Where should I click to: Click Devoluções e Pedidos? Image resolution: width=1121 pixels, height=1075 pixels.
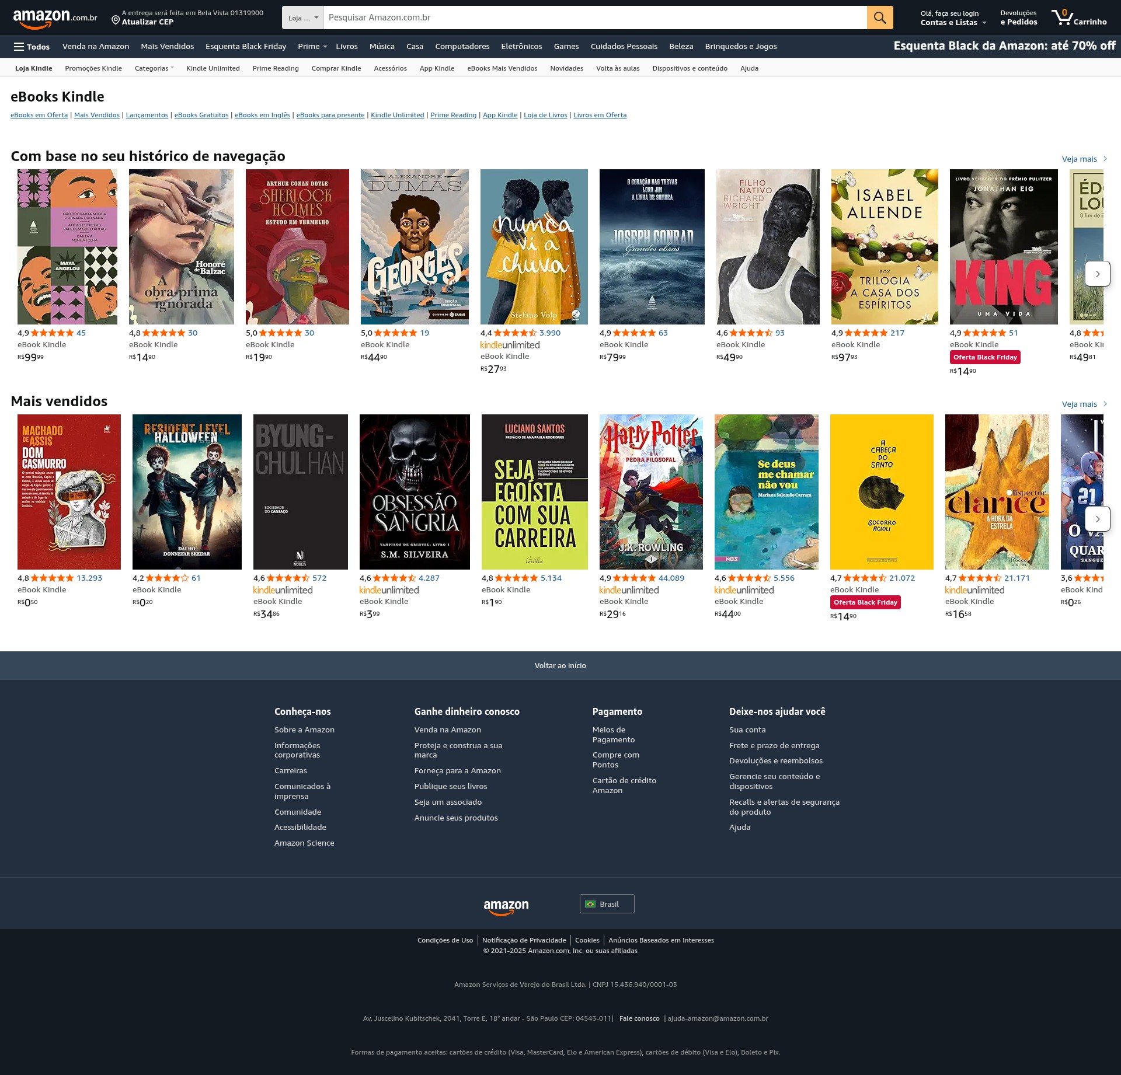1019,18
